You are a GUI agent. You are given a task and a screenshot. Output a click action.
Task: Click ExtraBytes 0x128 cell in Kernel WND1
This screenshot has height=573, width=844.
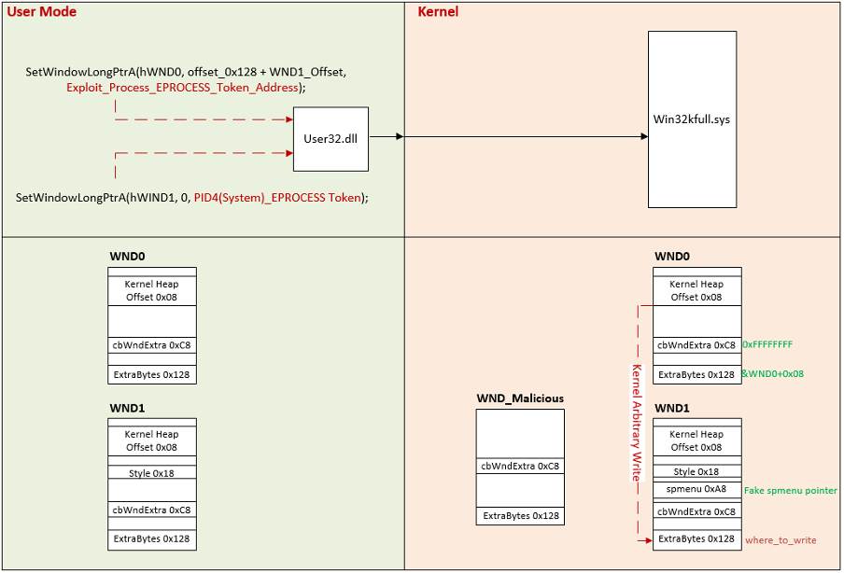(696, 539)
